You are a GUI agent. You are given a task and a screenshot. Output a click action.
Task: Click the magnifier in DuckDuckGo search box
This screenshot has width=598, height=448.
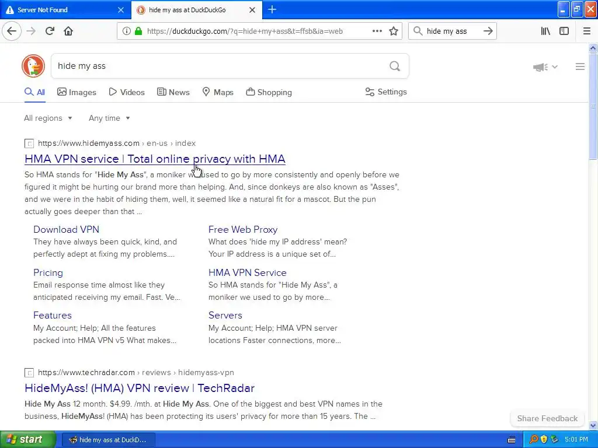395,66
